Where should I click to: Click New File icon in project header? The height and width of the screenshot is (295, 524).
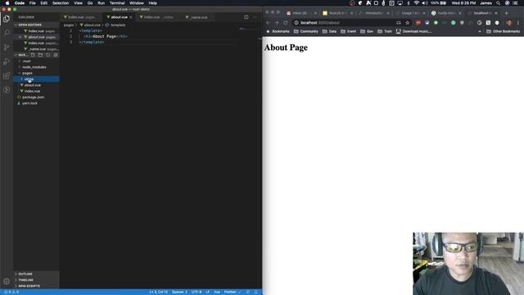coord(33,55)
